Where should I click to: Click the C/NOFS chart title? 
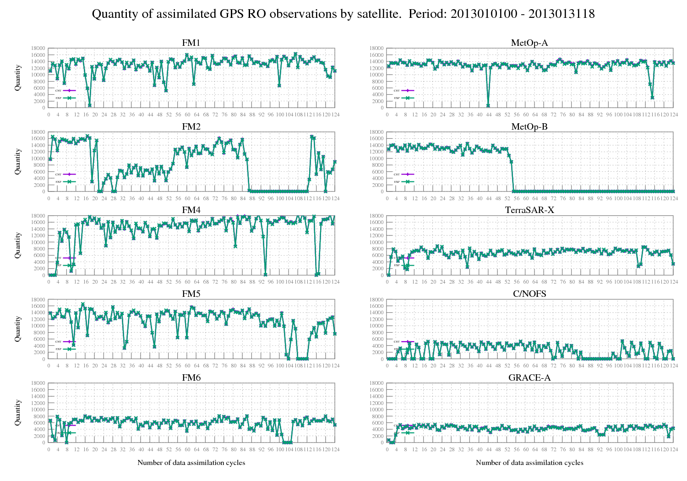click(x=529, y=294)
